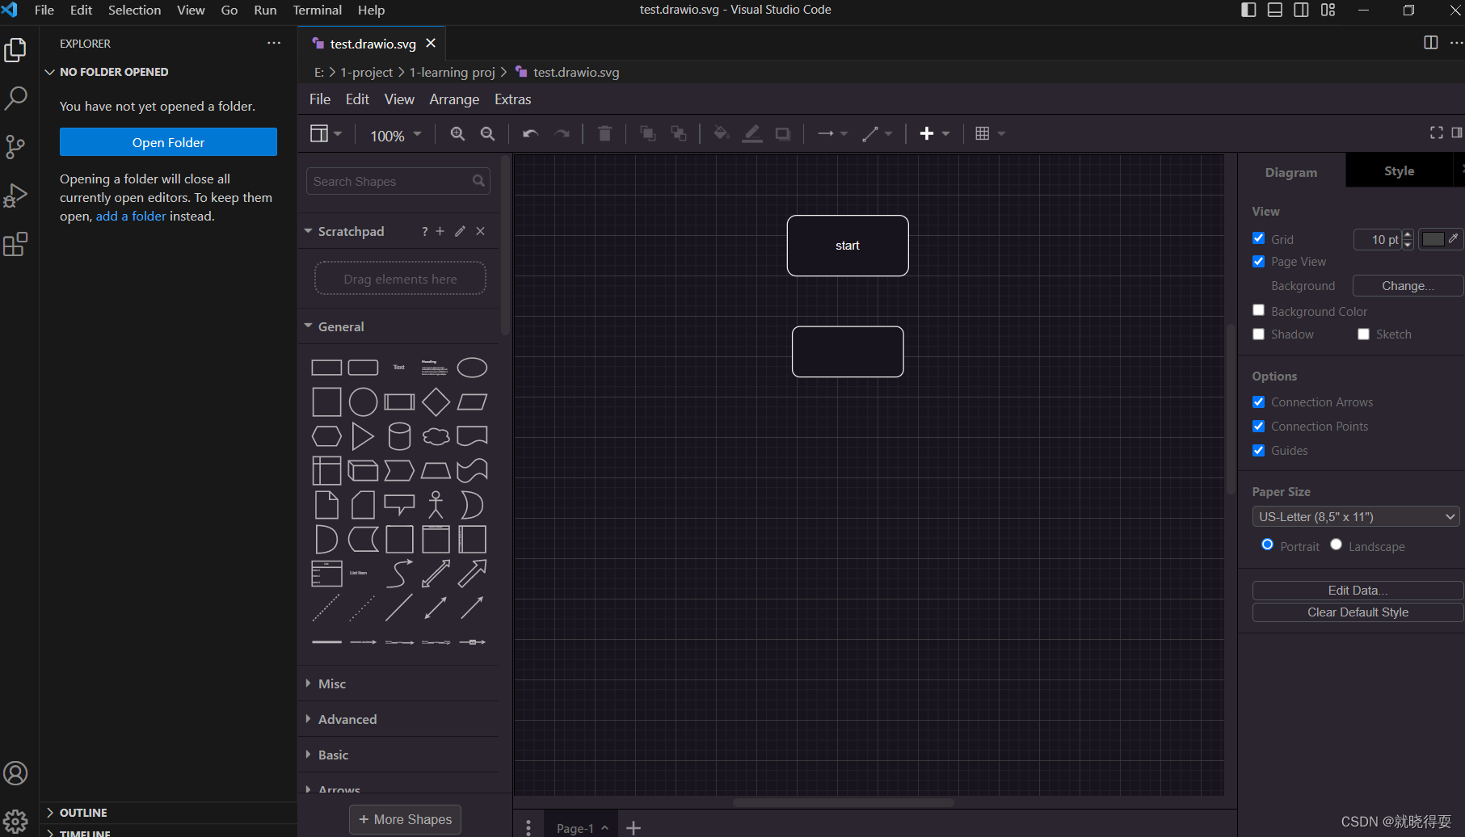Select the To Front icon

(647, 133)
